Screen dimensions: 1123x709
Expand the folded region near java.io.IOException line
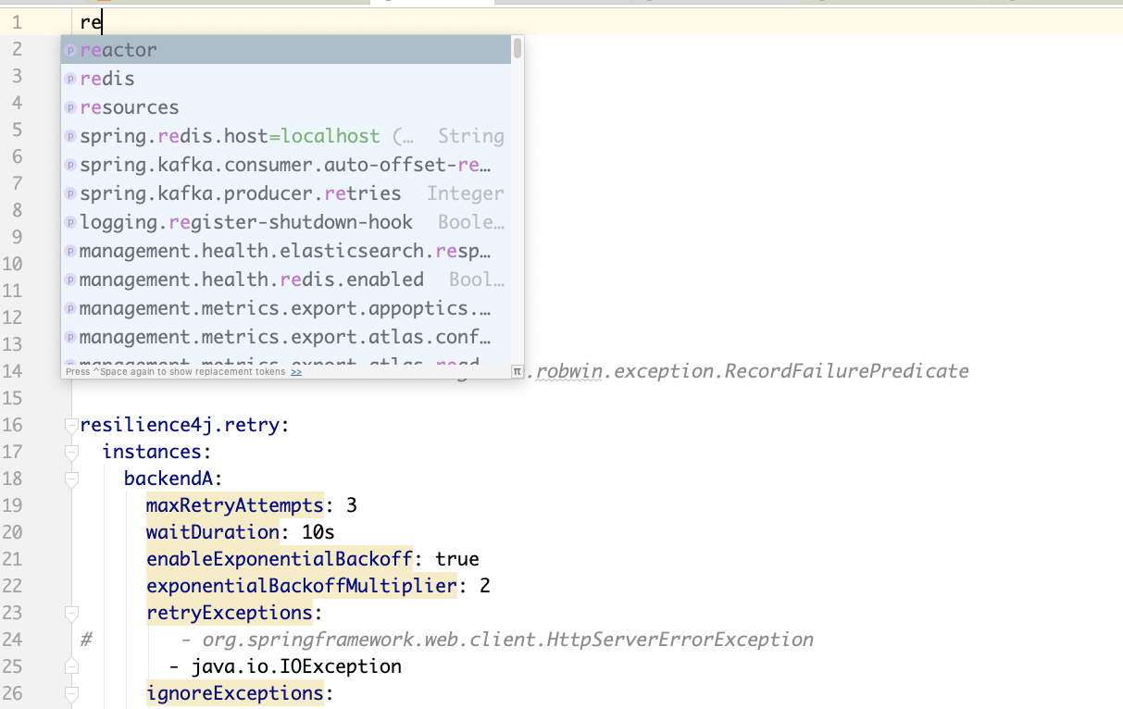(x=72, y=665)
